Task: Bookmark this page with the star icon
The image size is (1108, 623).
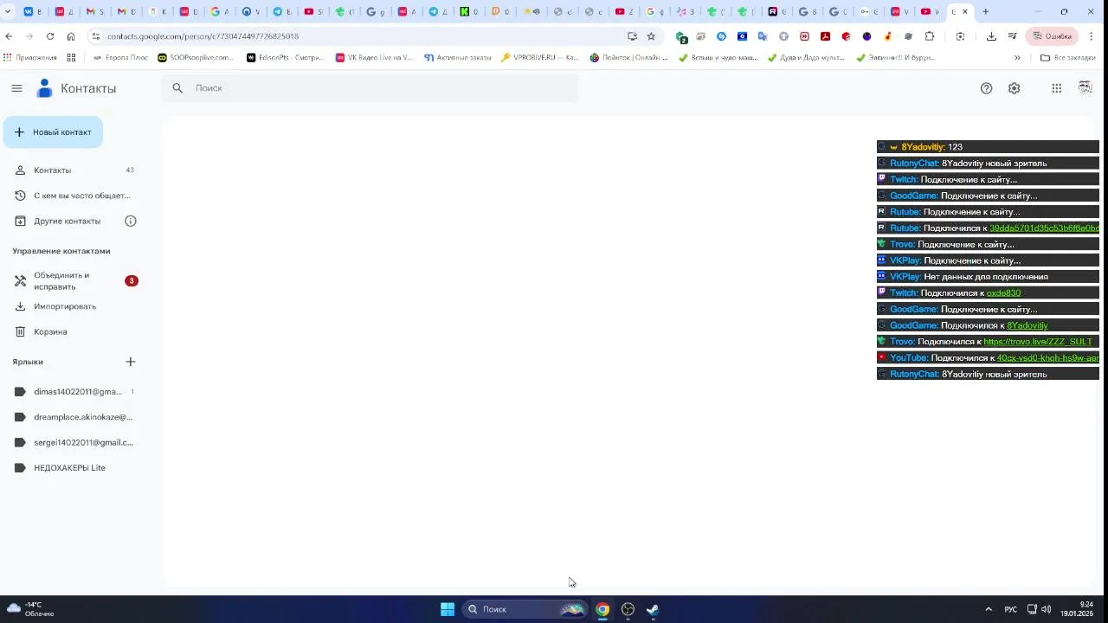Action: (x=651, y=36)
